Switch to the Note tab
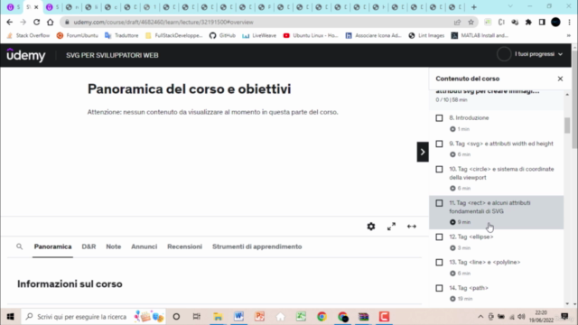The image size is (578, 325). click(114, 246)
